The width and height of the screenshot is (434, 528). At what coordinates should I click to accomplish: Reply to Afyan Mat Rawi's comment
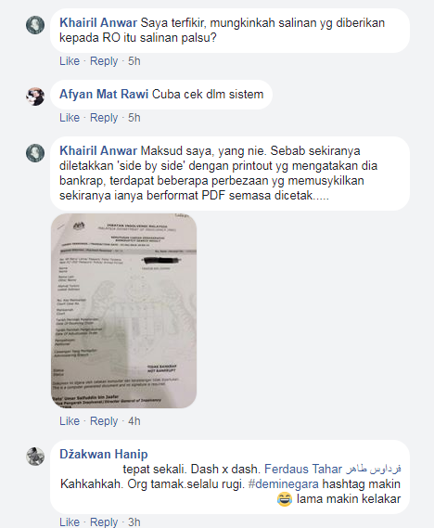point(104,118)
